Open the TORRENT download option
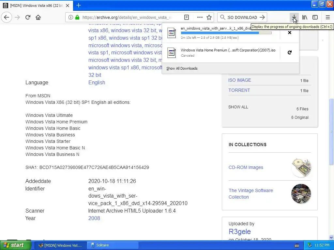Screen dimensions: 334x250 pyautogui.click(x=239, y=90)
